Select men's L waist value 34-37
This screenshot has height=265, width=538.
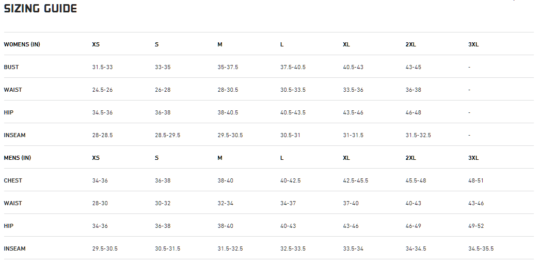click(x=288, y=203)
